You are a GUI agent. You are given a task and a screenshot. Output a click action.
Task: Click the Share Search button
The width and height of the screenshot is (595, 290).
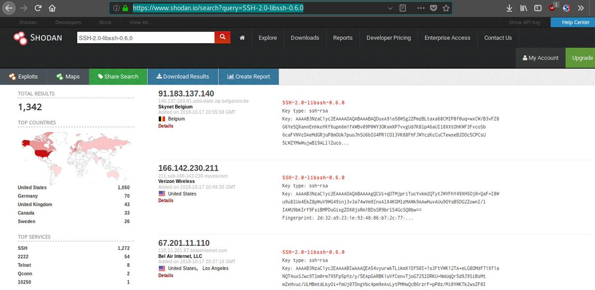tap(118, 76)
